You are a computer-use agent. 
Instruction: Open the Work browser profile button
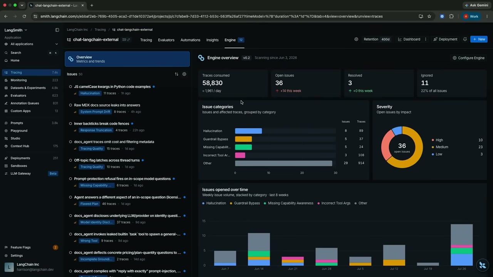coord(471,17)
